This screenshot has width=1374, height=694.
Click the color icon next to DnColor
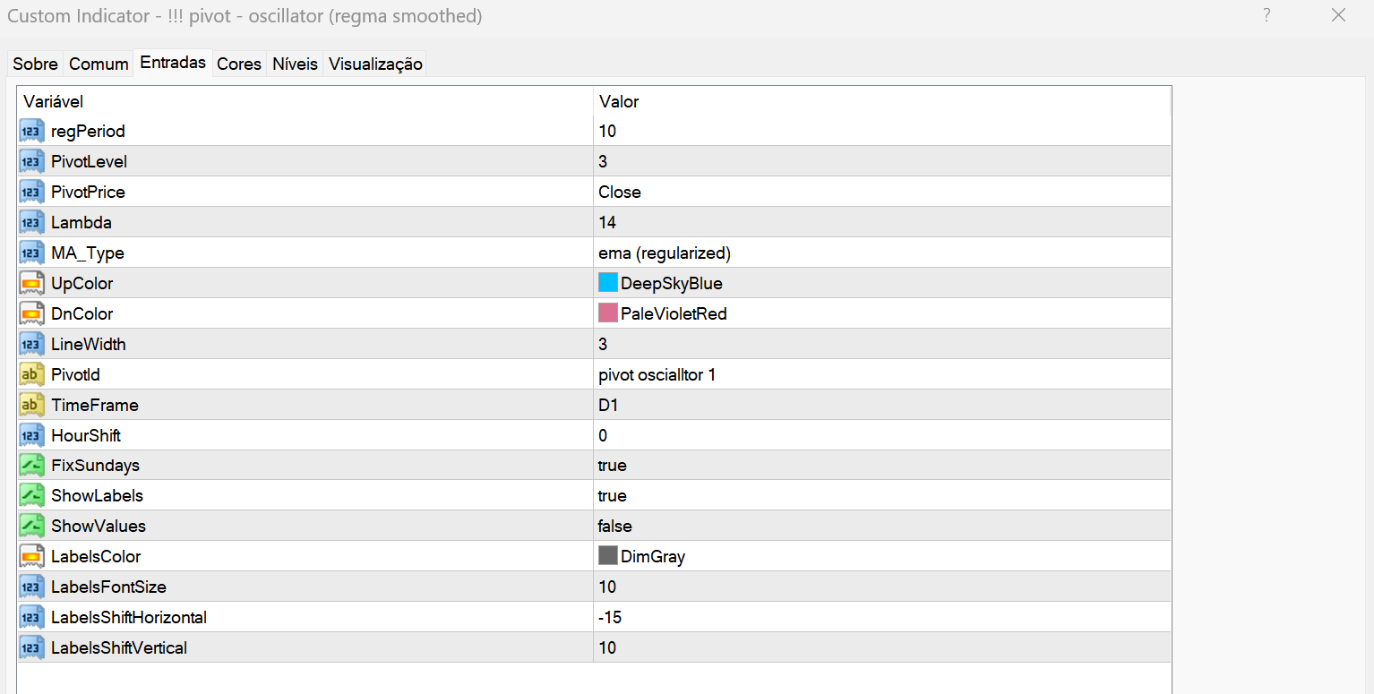point(32,314)
